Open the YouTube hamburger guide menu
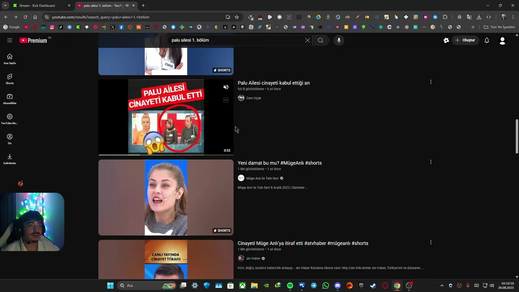Screen dimensions: 519x292 tap(10, 40)
